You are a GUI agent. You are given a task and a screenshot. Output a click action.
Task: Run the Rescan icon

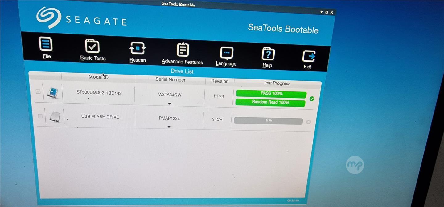[x=137, y=48]
